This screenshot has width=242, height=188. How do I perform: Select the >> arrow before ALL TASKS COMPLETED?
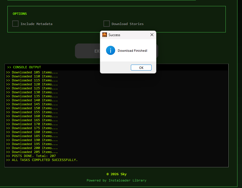click(x=8, y=160)
